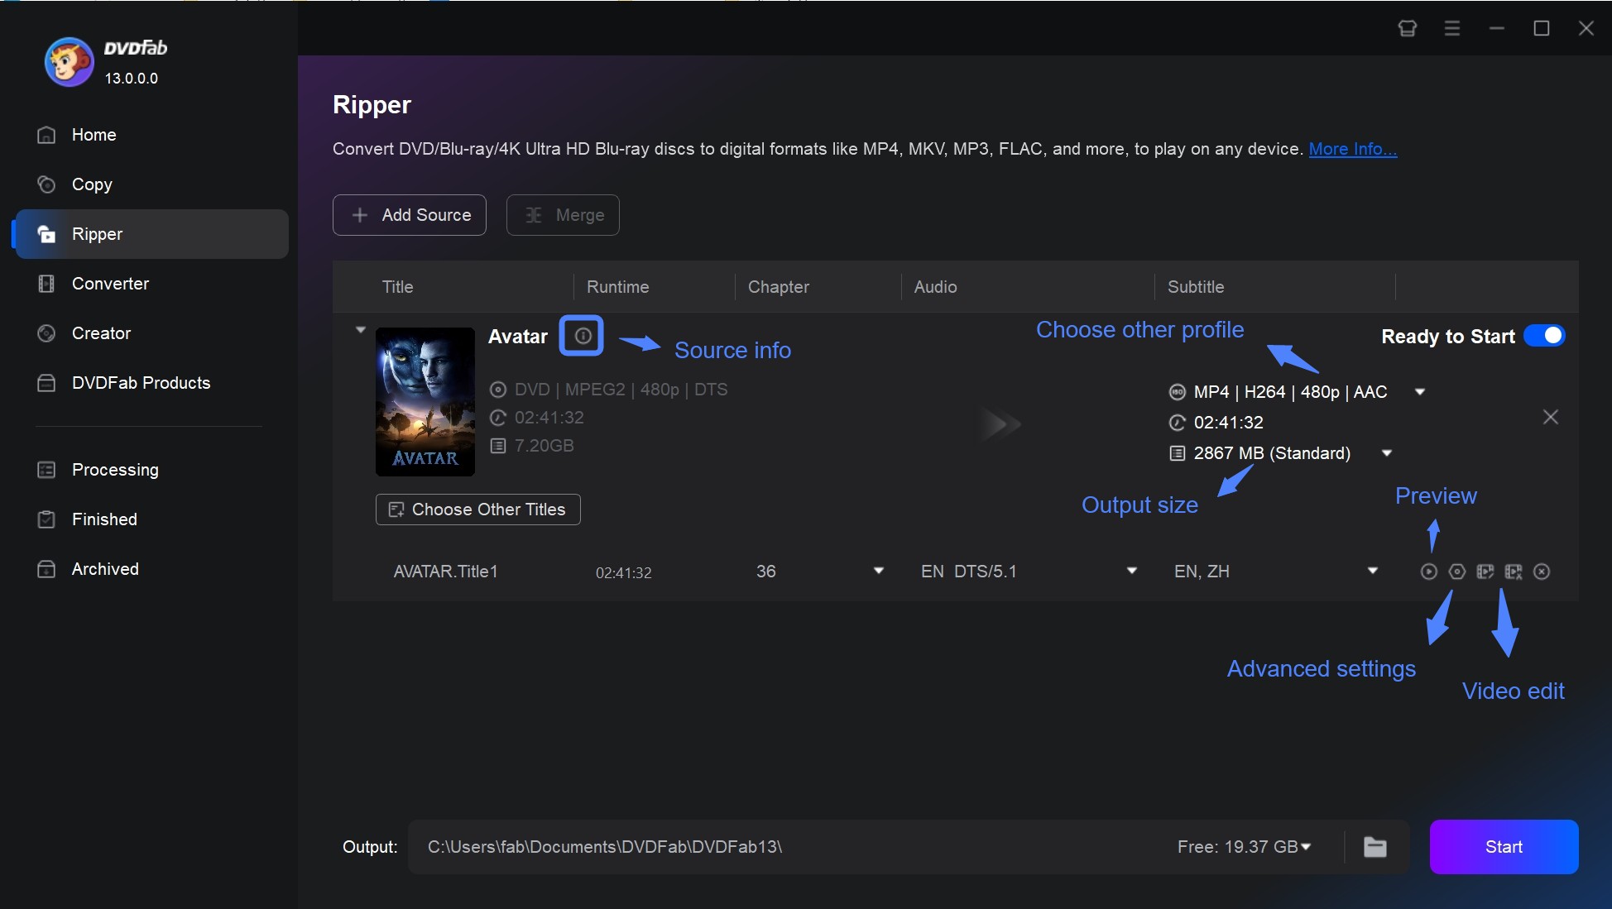Click the Avatar movie thumbnail

point(424,398)
